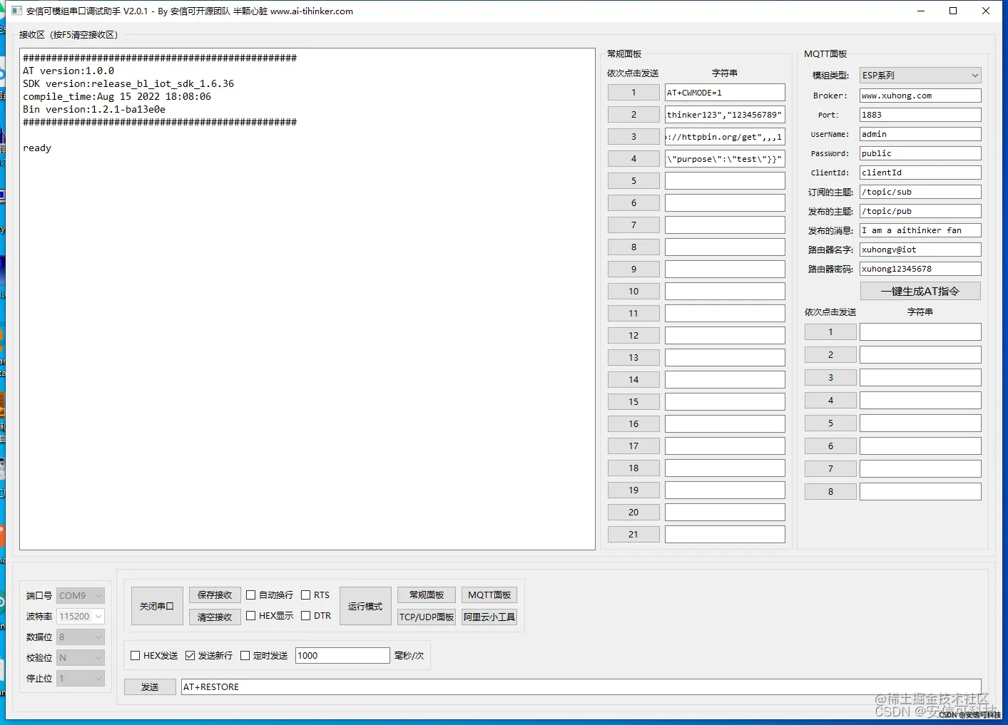Click the 保存接收 button
The height and width of the screenshot is (725, 1008).
pos(215,595)
